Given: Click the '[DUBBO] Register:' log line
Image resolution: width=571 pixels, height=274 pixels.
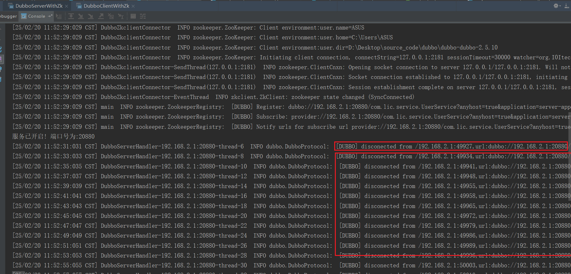Looking at the screenshot, I should [x=291, y=107].
